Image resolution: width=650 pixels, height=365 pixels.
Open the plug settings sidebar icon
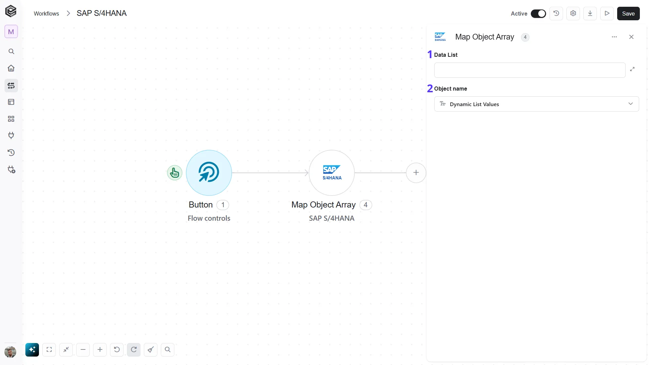point(12,169)
